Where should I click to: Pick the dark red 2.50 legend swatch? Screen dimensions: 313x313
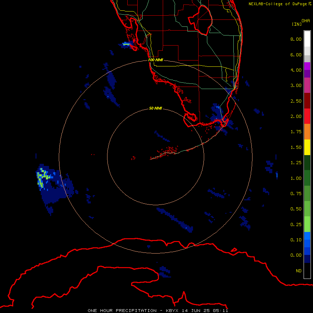(307, 101)
